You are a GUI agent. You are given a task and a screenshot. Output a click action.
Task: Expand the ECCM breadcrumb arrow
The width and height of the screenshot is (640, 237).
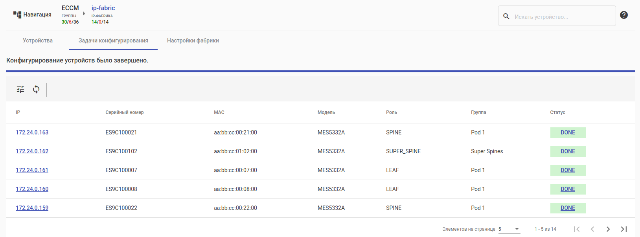pyautogui.click(x=84, y=14)
